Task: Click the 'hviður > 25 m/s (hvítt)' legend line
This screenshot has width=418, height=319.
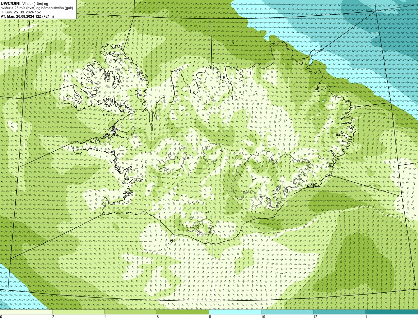Action: click(x=37, y=8)
